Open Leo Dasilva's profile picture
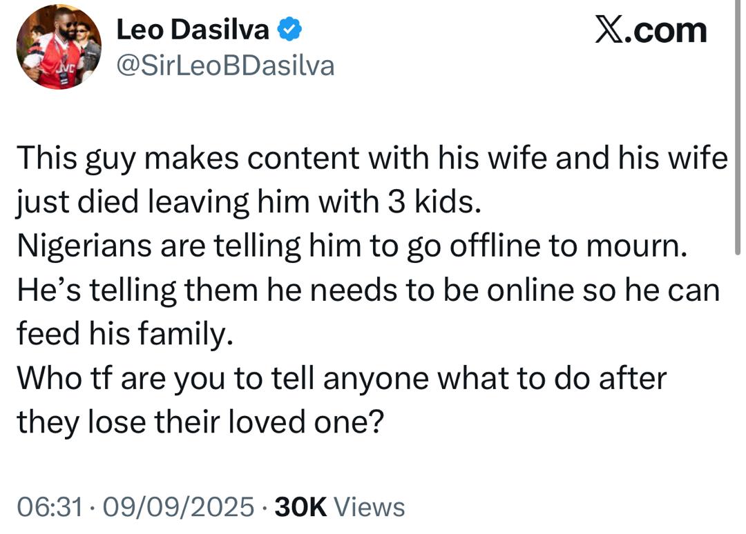Screen dimensions: 746x534 click(59, 47)
